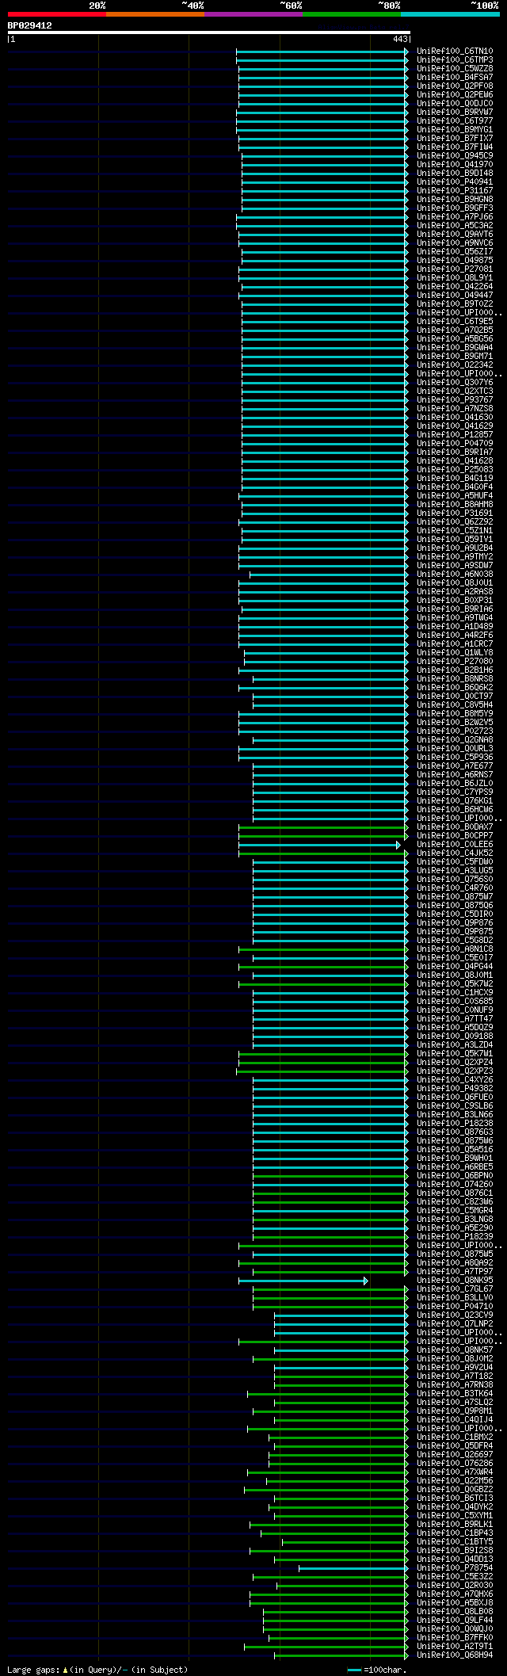Select the UniRef100_B9WH01 label

(x=455, y=1159)
